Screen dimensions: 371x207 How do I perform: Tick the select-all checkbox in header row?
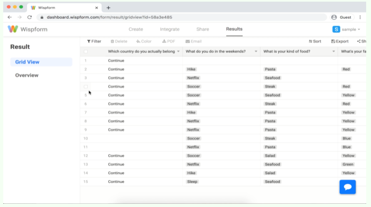point(86,51)
